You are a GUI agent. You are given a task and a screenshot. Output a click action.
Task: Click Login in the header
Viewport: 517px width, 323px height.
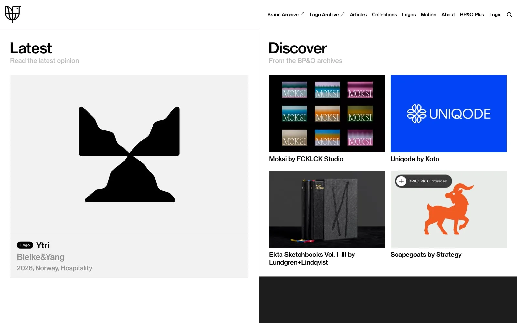coord(495,15)
